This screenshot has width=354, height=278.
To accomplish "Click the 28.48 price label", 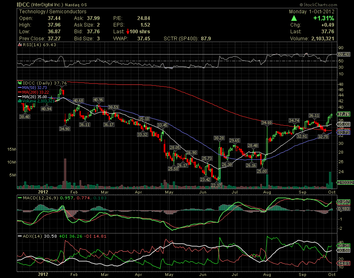I will click(x=253, y=146).
